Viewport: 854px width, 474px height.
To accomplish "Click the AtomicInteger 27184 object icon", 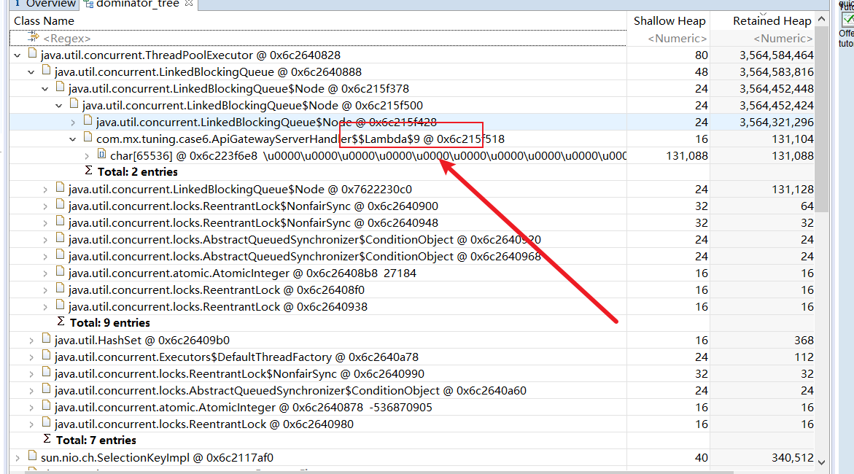I will point(60,273).
